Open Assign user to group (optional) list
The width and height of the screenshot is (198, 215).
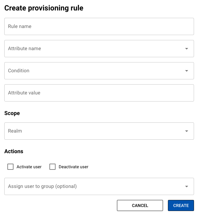coord(99,186)
